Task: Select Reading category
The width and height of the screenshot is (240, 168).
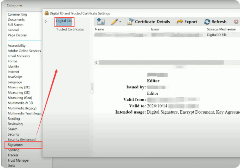Action: [x=14, y=119]
